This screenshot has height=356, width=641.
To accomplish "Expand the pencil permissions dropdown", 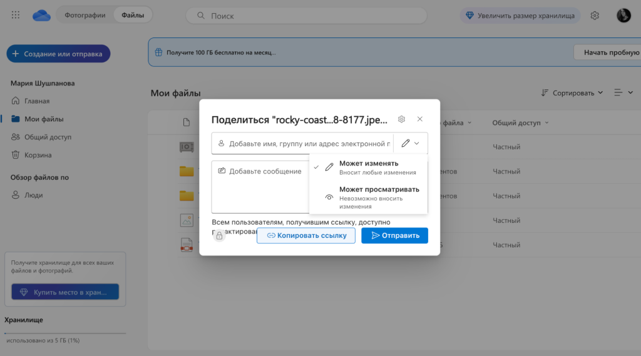I will point(411,144).
